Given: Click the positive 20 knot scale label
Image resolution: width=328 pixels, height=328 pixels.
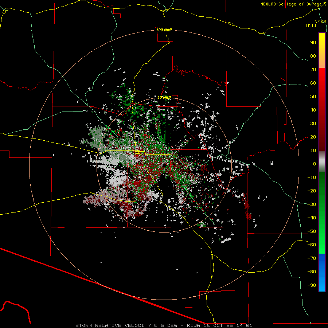Looking at the screenshot, I should [x=313, y=137].
